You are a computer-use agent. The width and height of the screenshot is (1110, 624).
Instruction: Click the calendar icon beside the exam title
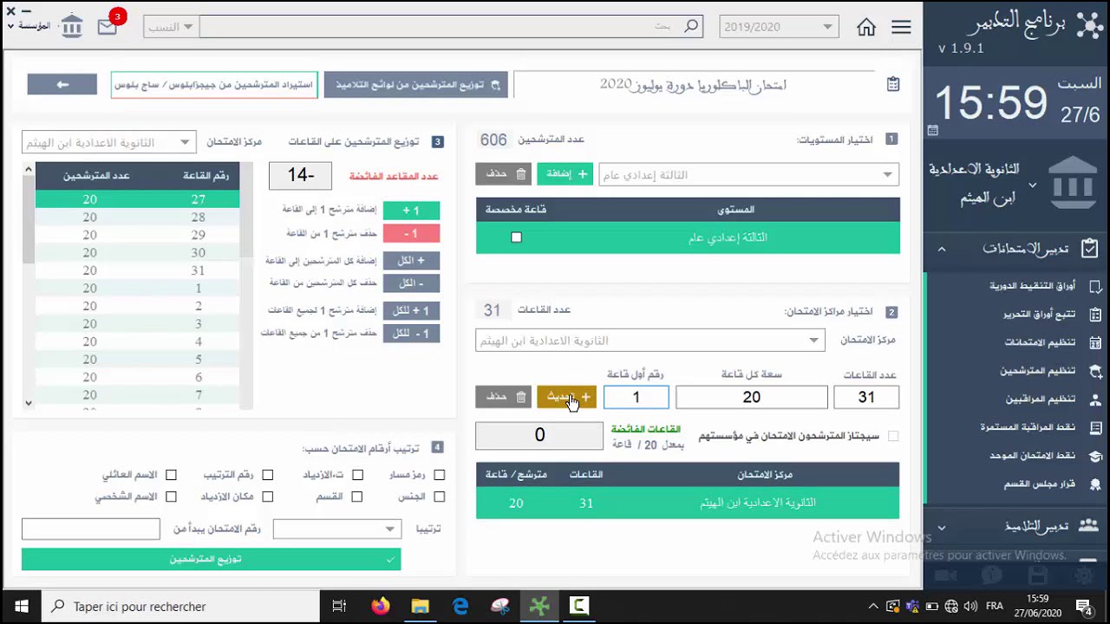(893, 84)
